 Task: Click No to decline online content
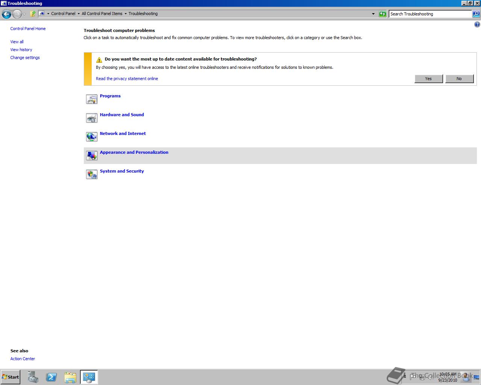tap(459, 79)
